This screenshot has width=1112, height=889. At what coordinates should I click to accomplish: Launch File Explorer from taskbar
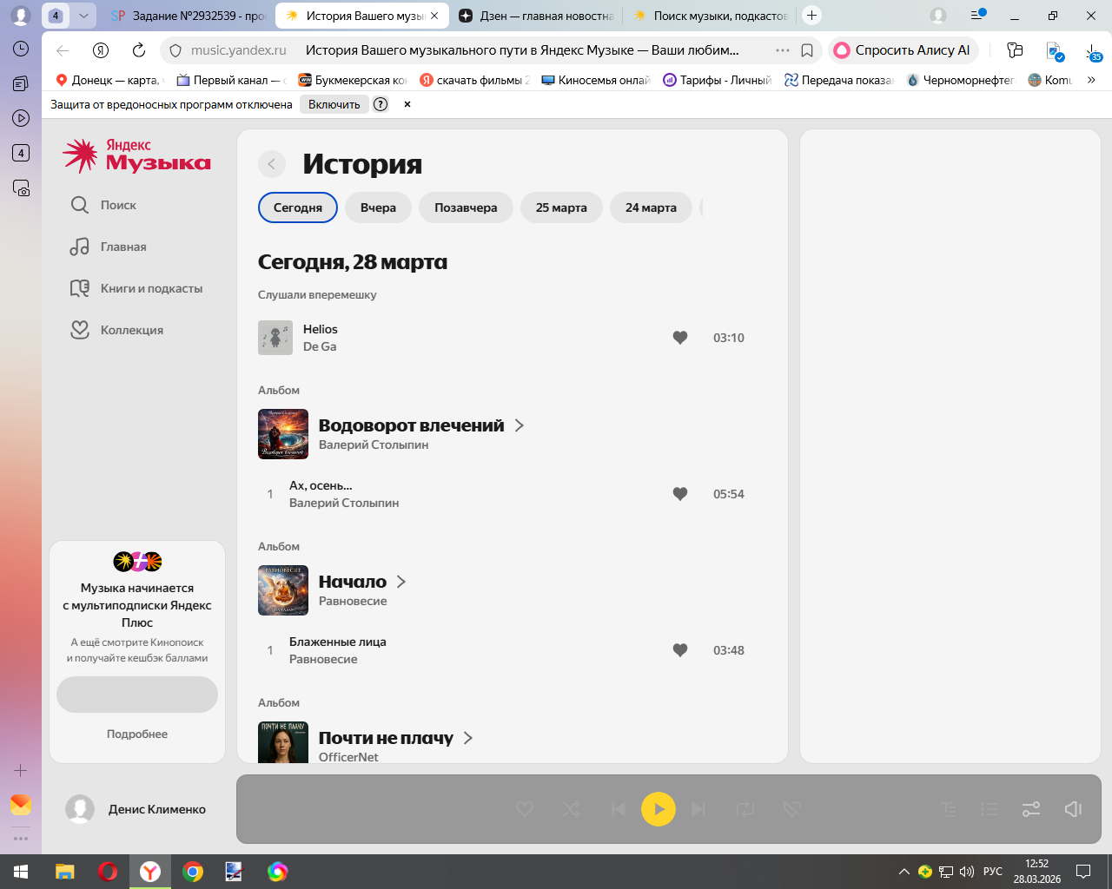click(x=65, y=872)
